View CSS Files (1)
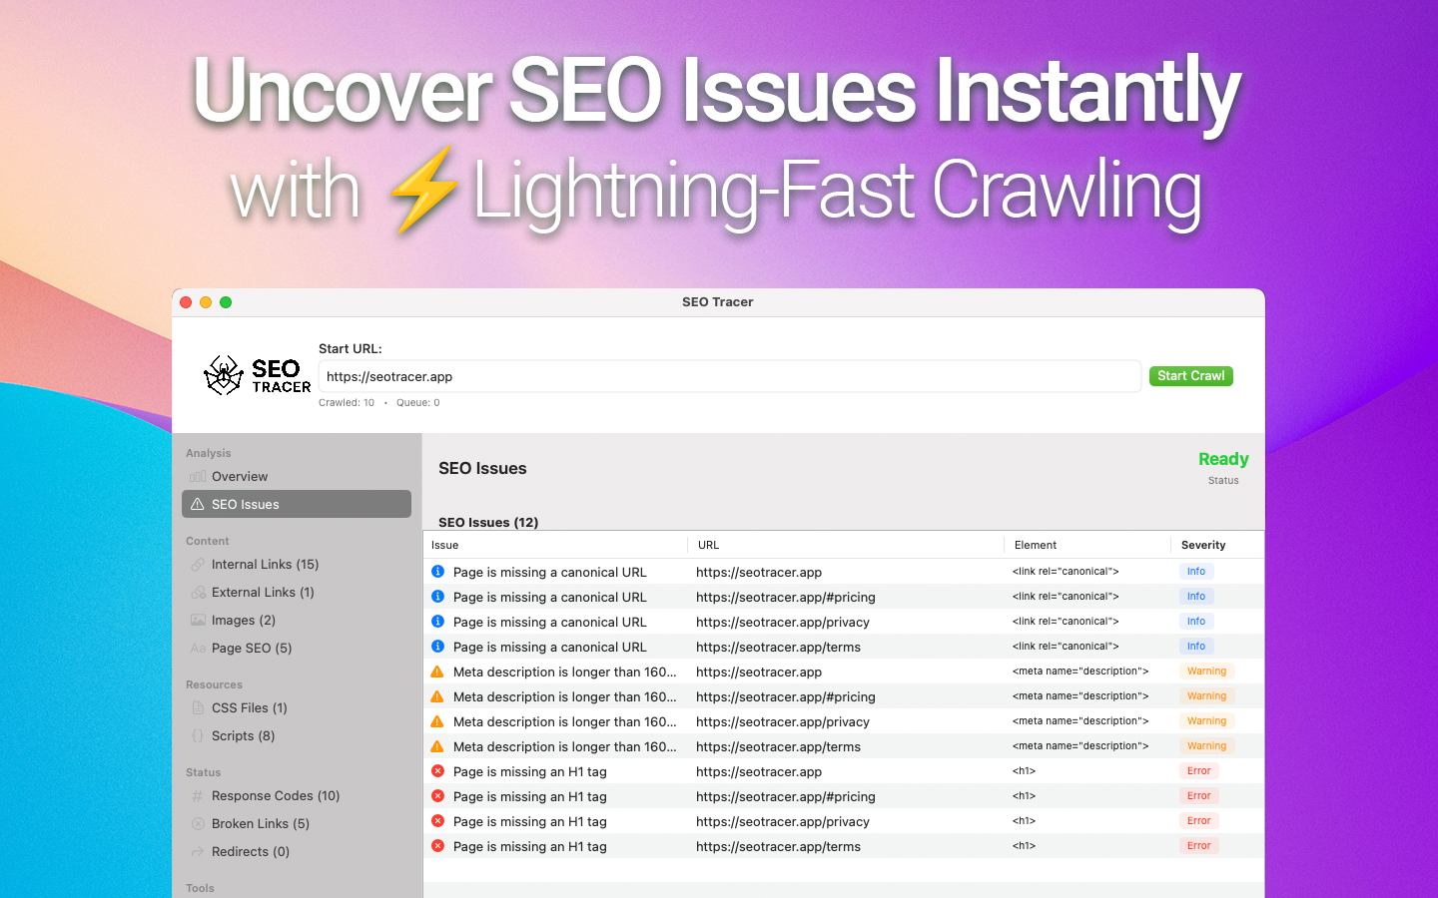Image resolution: width=1438 pixels, height=898 pixels. click(x=297, y=708)
